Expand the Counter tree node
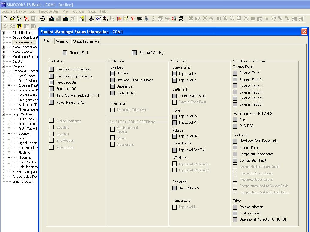Image resolution: width=310 pixels, height=232 pixels. click(x=9, y=133)
